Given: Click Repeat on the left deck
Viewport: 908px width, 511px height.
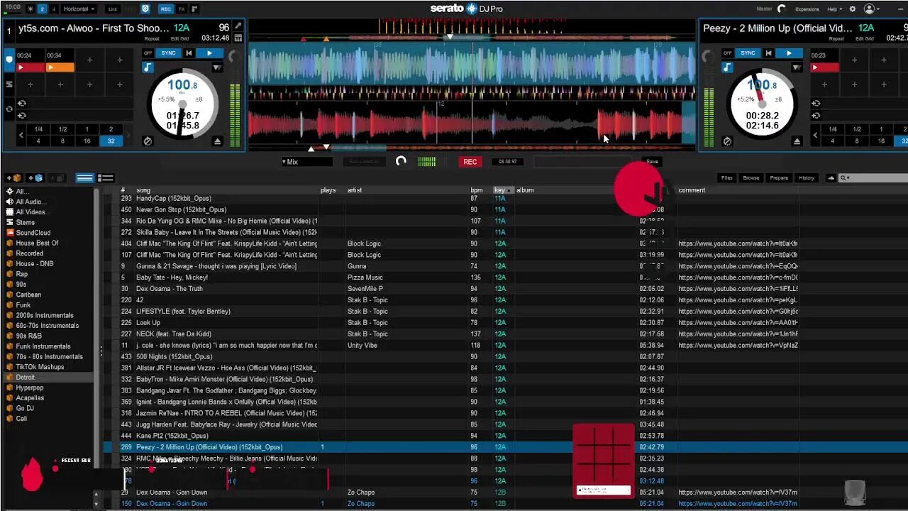Looking at the screenshot, I should click(152, 38).
